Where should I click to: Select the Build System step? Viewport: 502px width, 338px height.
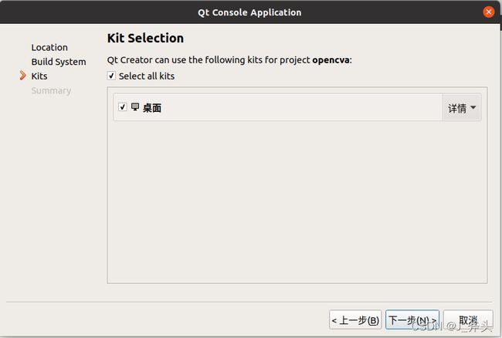[59, 62]
